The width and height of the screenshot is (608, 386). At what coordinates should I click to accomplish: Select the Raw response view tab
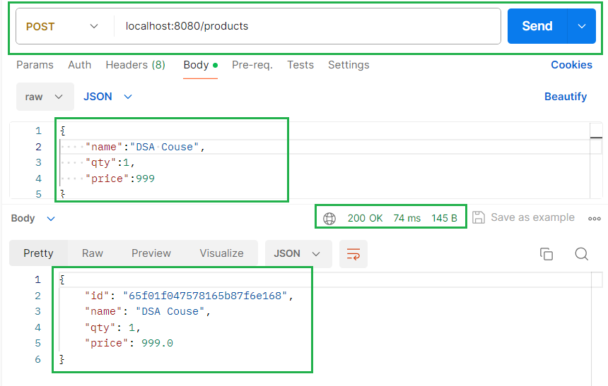tap(93, 253)
